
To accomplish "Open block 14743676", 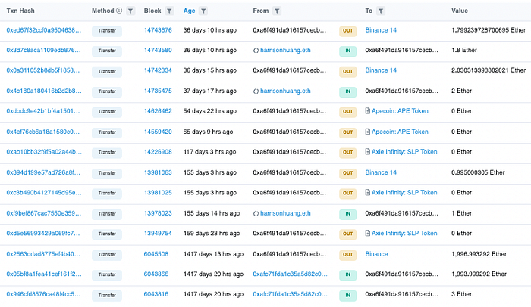I will tap(158, 30).
